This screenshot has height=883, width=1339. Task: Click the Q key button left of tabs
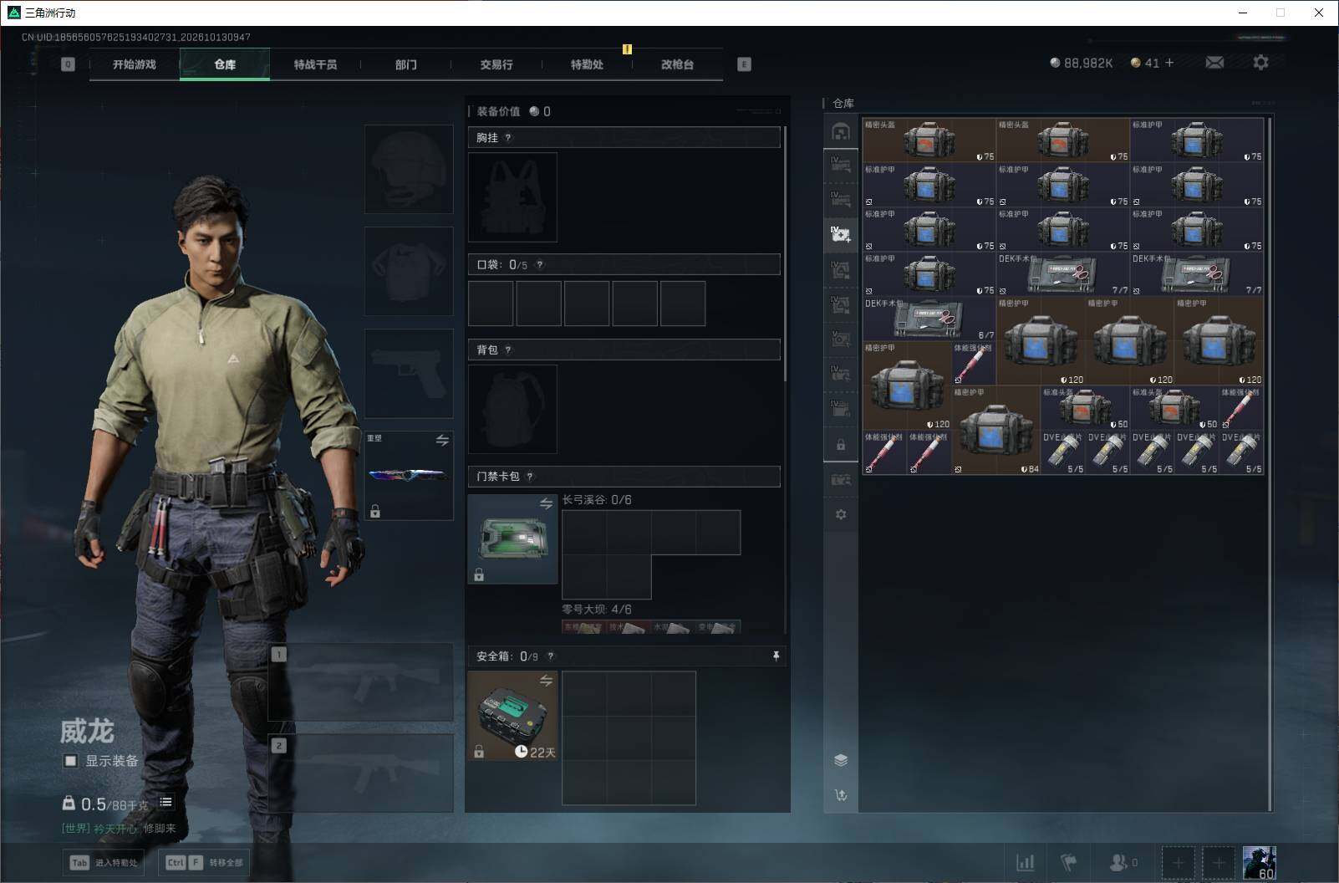pos(68,64)
